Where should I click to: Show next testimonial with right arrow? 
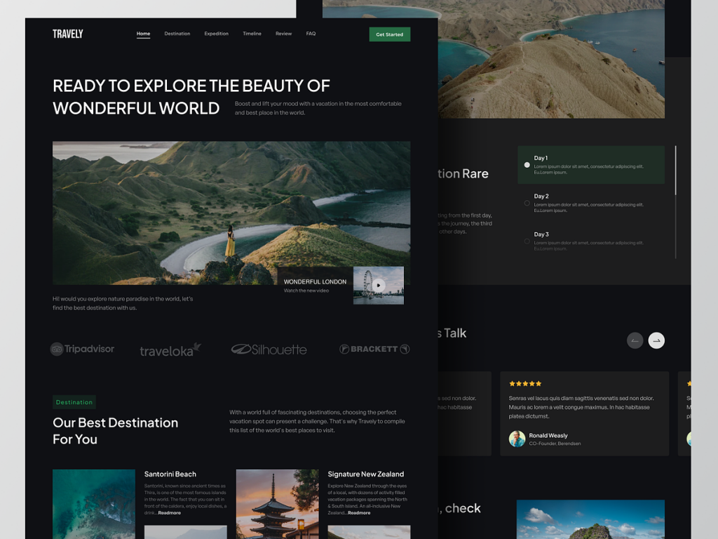pyautogui.click(x=656, y=340)
